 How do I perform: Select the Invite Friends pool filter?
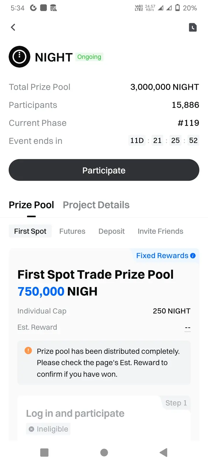(160, 231)
